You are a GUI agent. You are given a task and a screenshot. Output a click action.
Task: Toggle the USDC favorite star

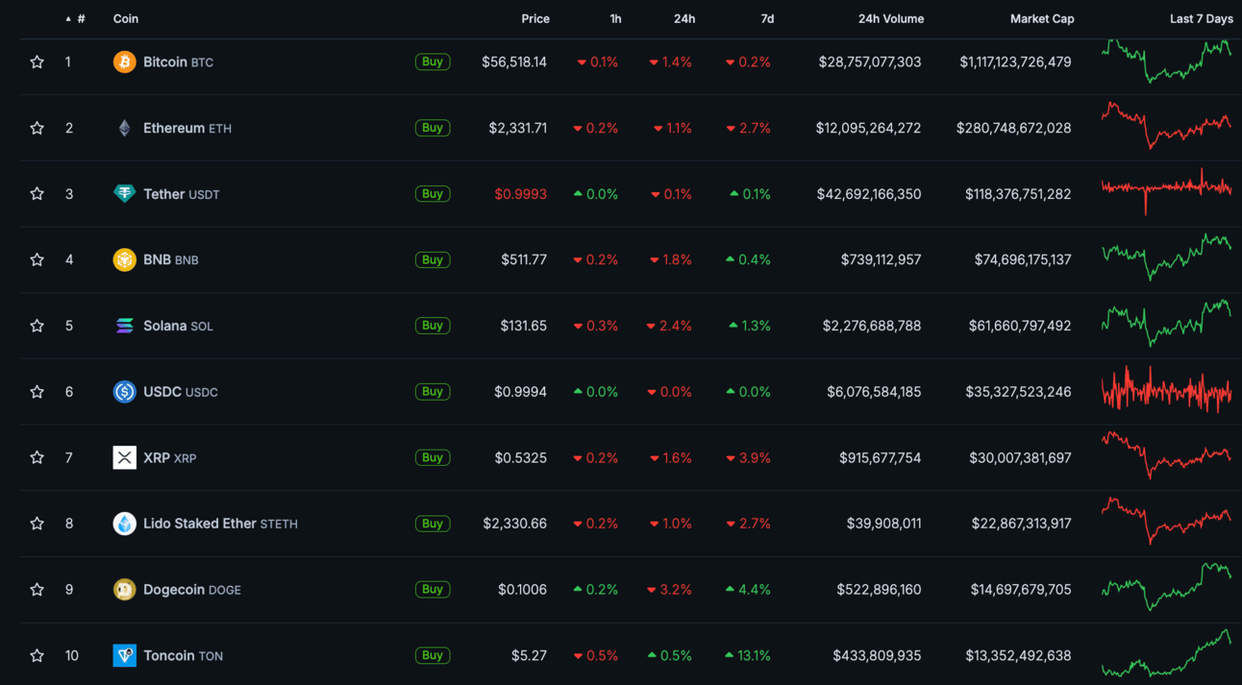pyautogui.click(x=37, y=392)
